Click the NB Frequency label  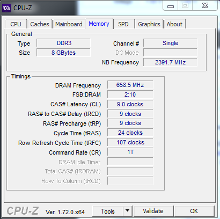[120, 62]
